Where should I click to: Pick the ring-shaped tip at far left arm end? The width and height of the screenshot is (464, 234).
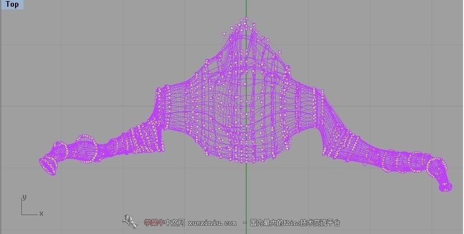[48, 167]
